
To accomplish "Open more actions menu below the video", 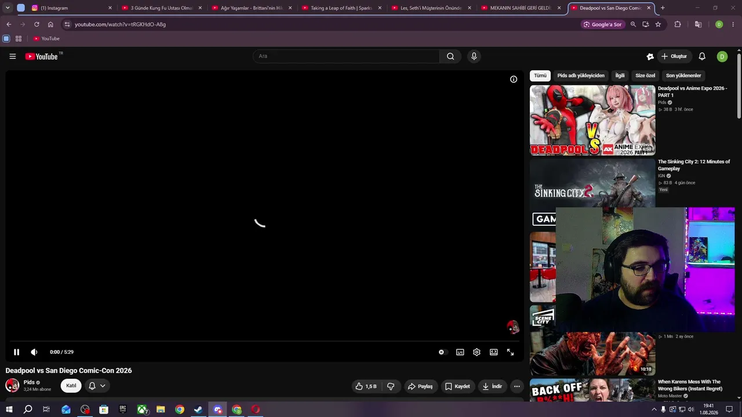I will point(517,386).
